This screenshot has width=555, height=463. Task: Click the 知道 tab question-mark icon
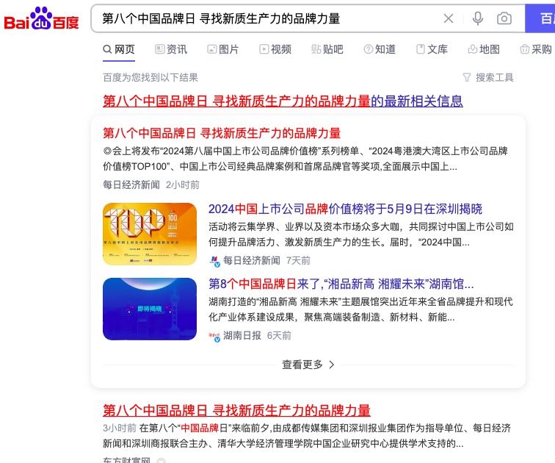click(x=369, y=49)
